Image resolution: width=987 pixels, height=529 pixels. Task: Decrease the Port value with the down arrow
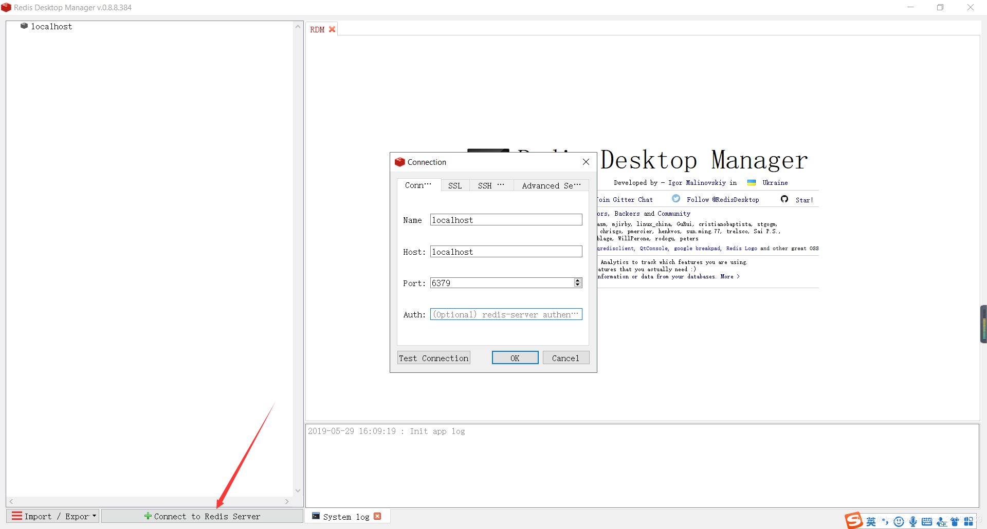(x=578, y=285)
